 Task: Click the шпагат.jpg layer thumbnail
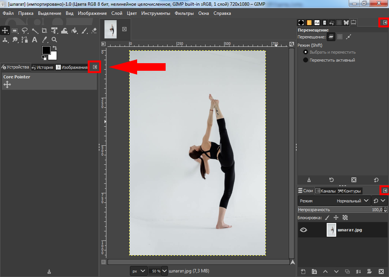332,230
